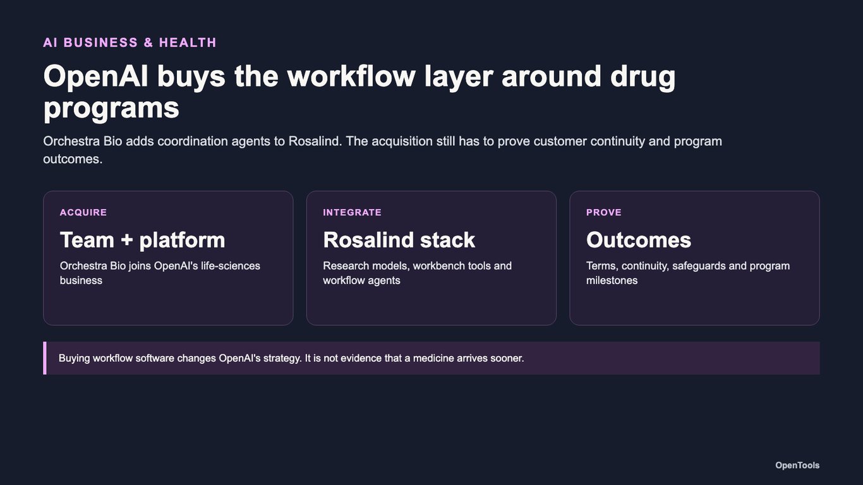The width and height of the screenshot is (863, 485).
Task: Click the subtitle starting 'Orchestra Bio adds coordination agents'
Action: pyautogui.click(x=382, y=150)
